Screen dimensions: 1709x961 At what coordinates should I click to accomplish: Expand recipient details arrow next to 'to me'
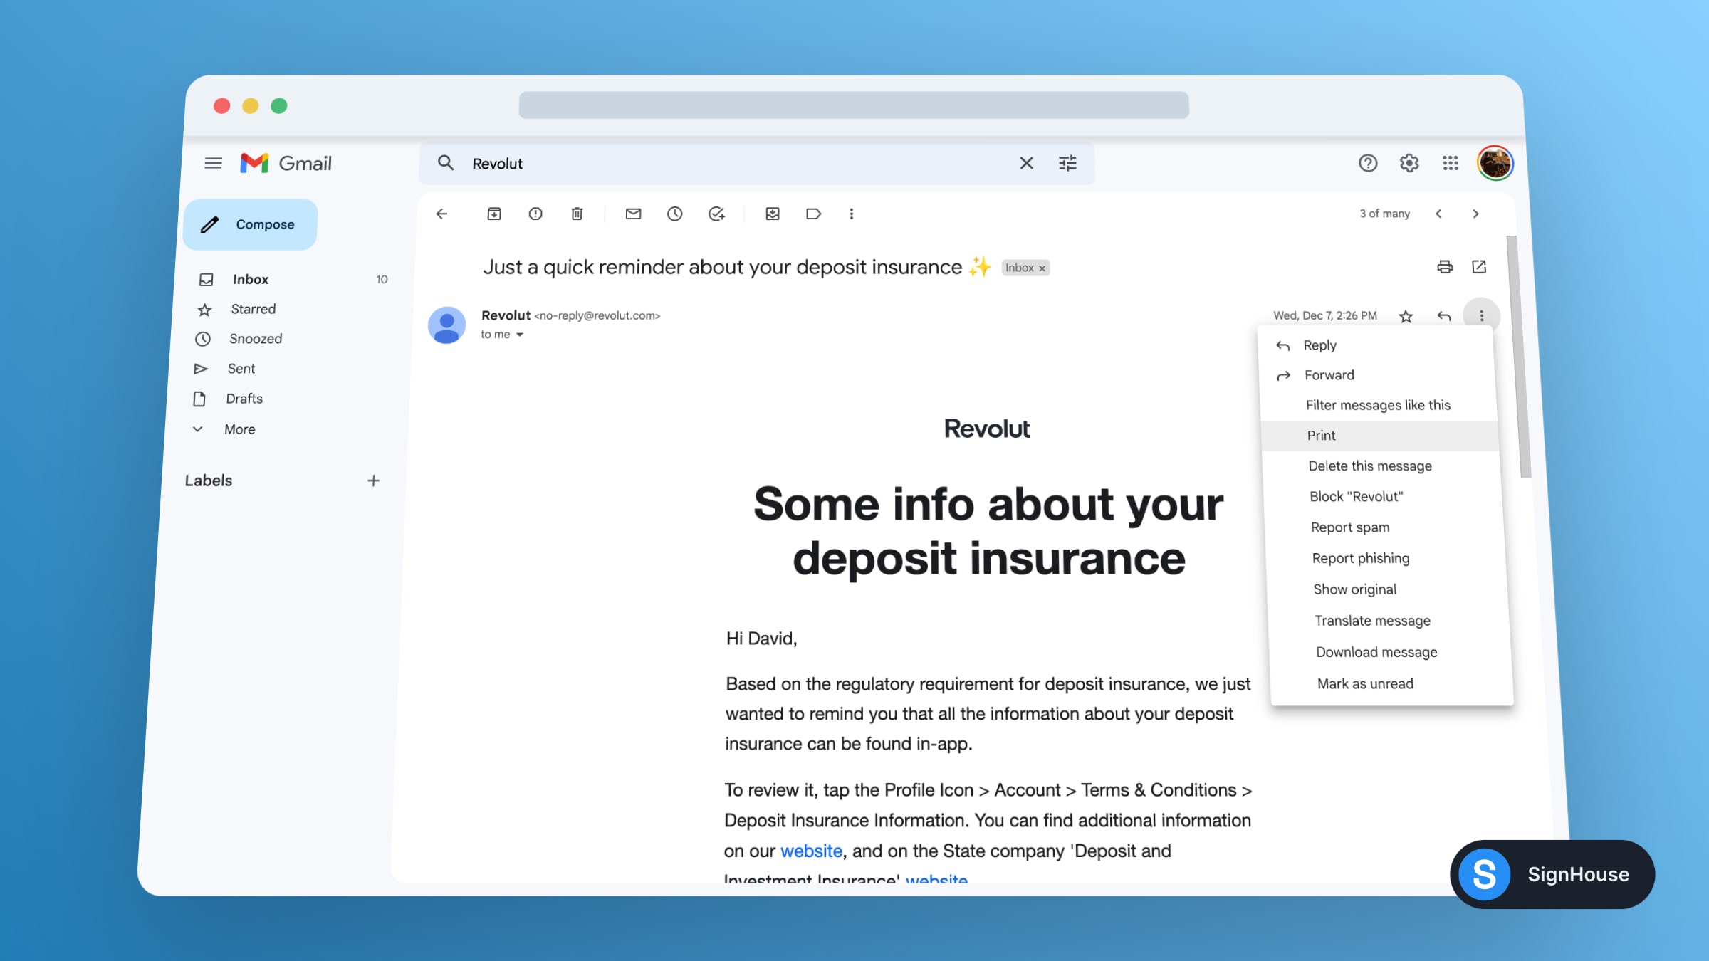tap(520, 335)
